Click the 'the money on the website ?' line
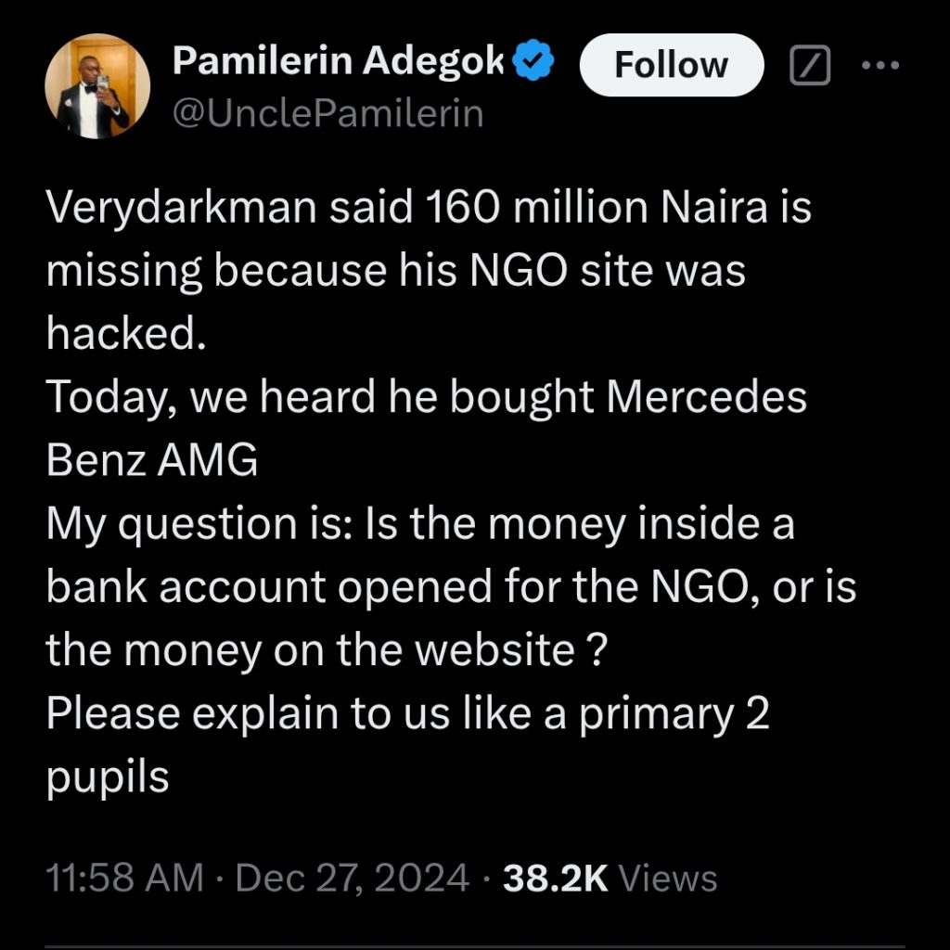 [x=327, y=650]
